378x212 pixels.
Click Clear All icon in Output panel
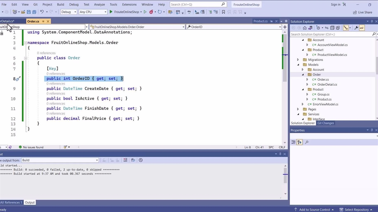tap(125, 160)
